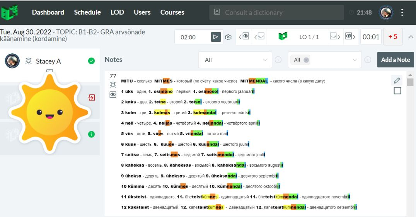Screen dimensions: 416x217
Task: Edit the note with pencil icon
Action: [397, 80]
